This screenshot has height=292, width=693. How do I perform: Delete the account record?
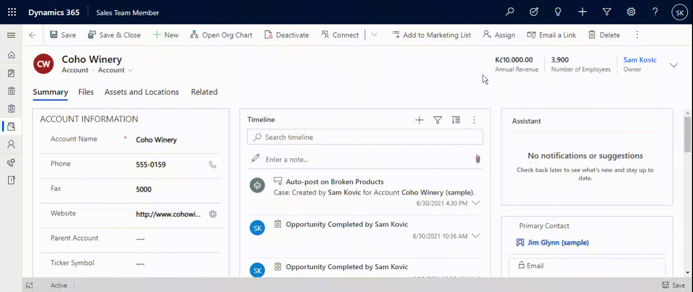coord(604,35)
